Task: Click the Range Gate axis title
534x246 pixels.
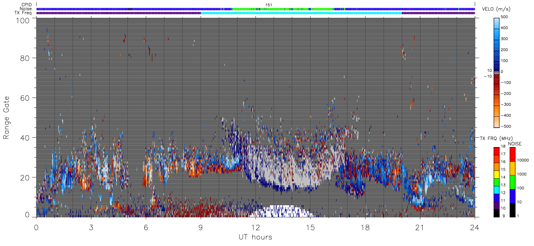Action: coord(7,118)
